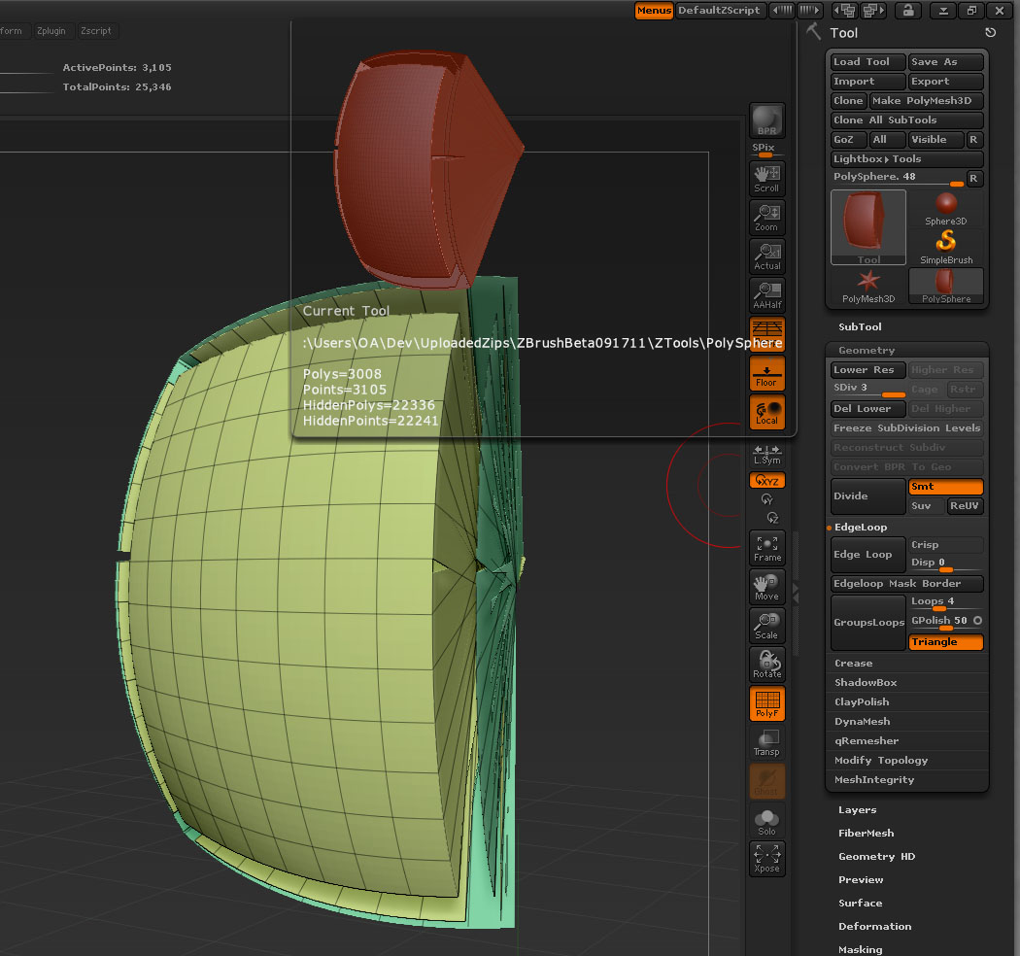This screenshot has width=1020, height=956.
Task: Disable the Floor grid toggle
Action: (767, 373)
